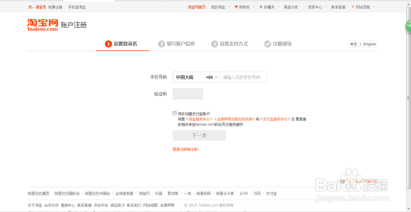Open the 开放平台 footer link

[x=101, y=205]
